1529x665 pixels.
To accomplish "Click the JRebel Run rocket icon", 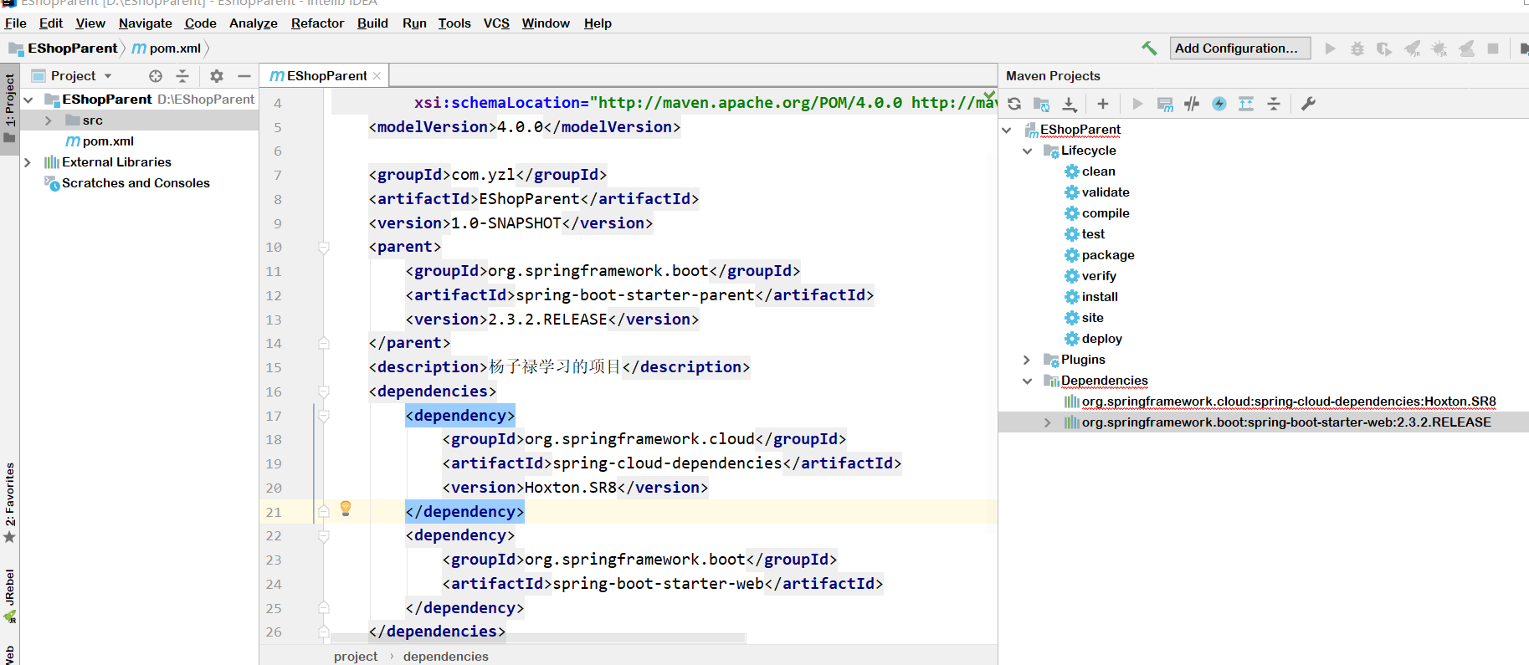I will [x=1412, y=49].
